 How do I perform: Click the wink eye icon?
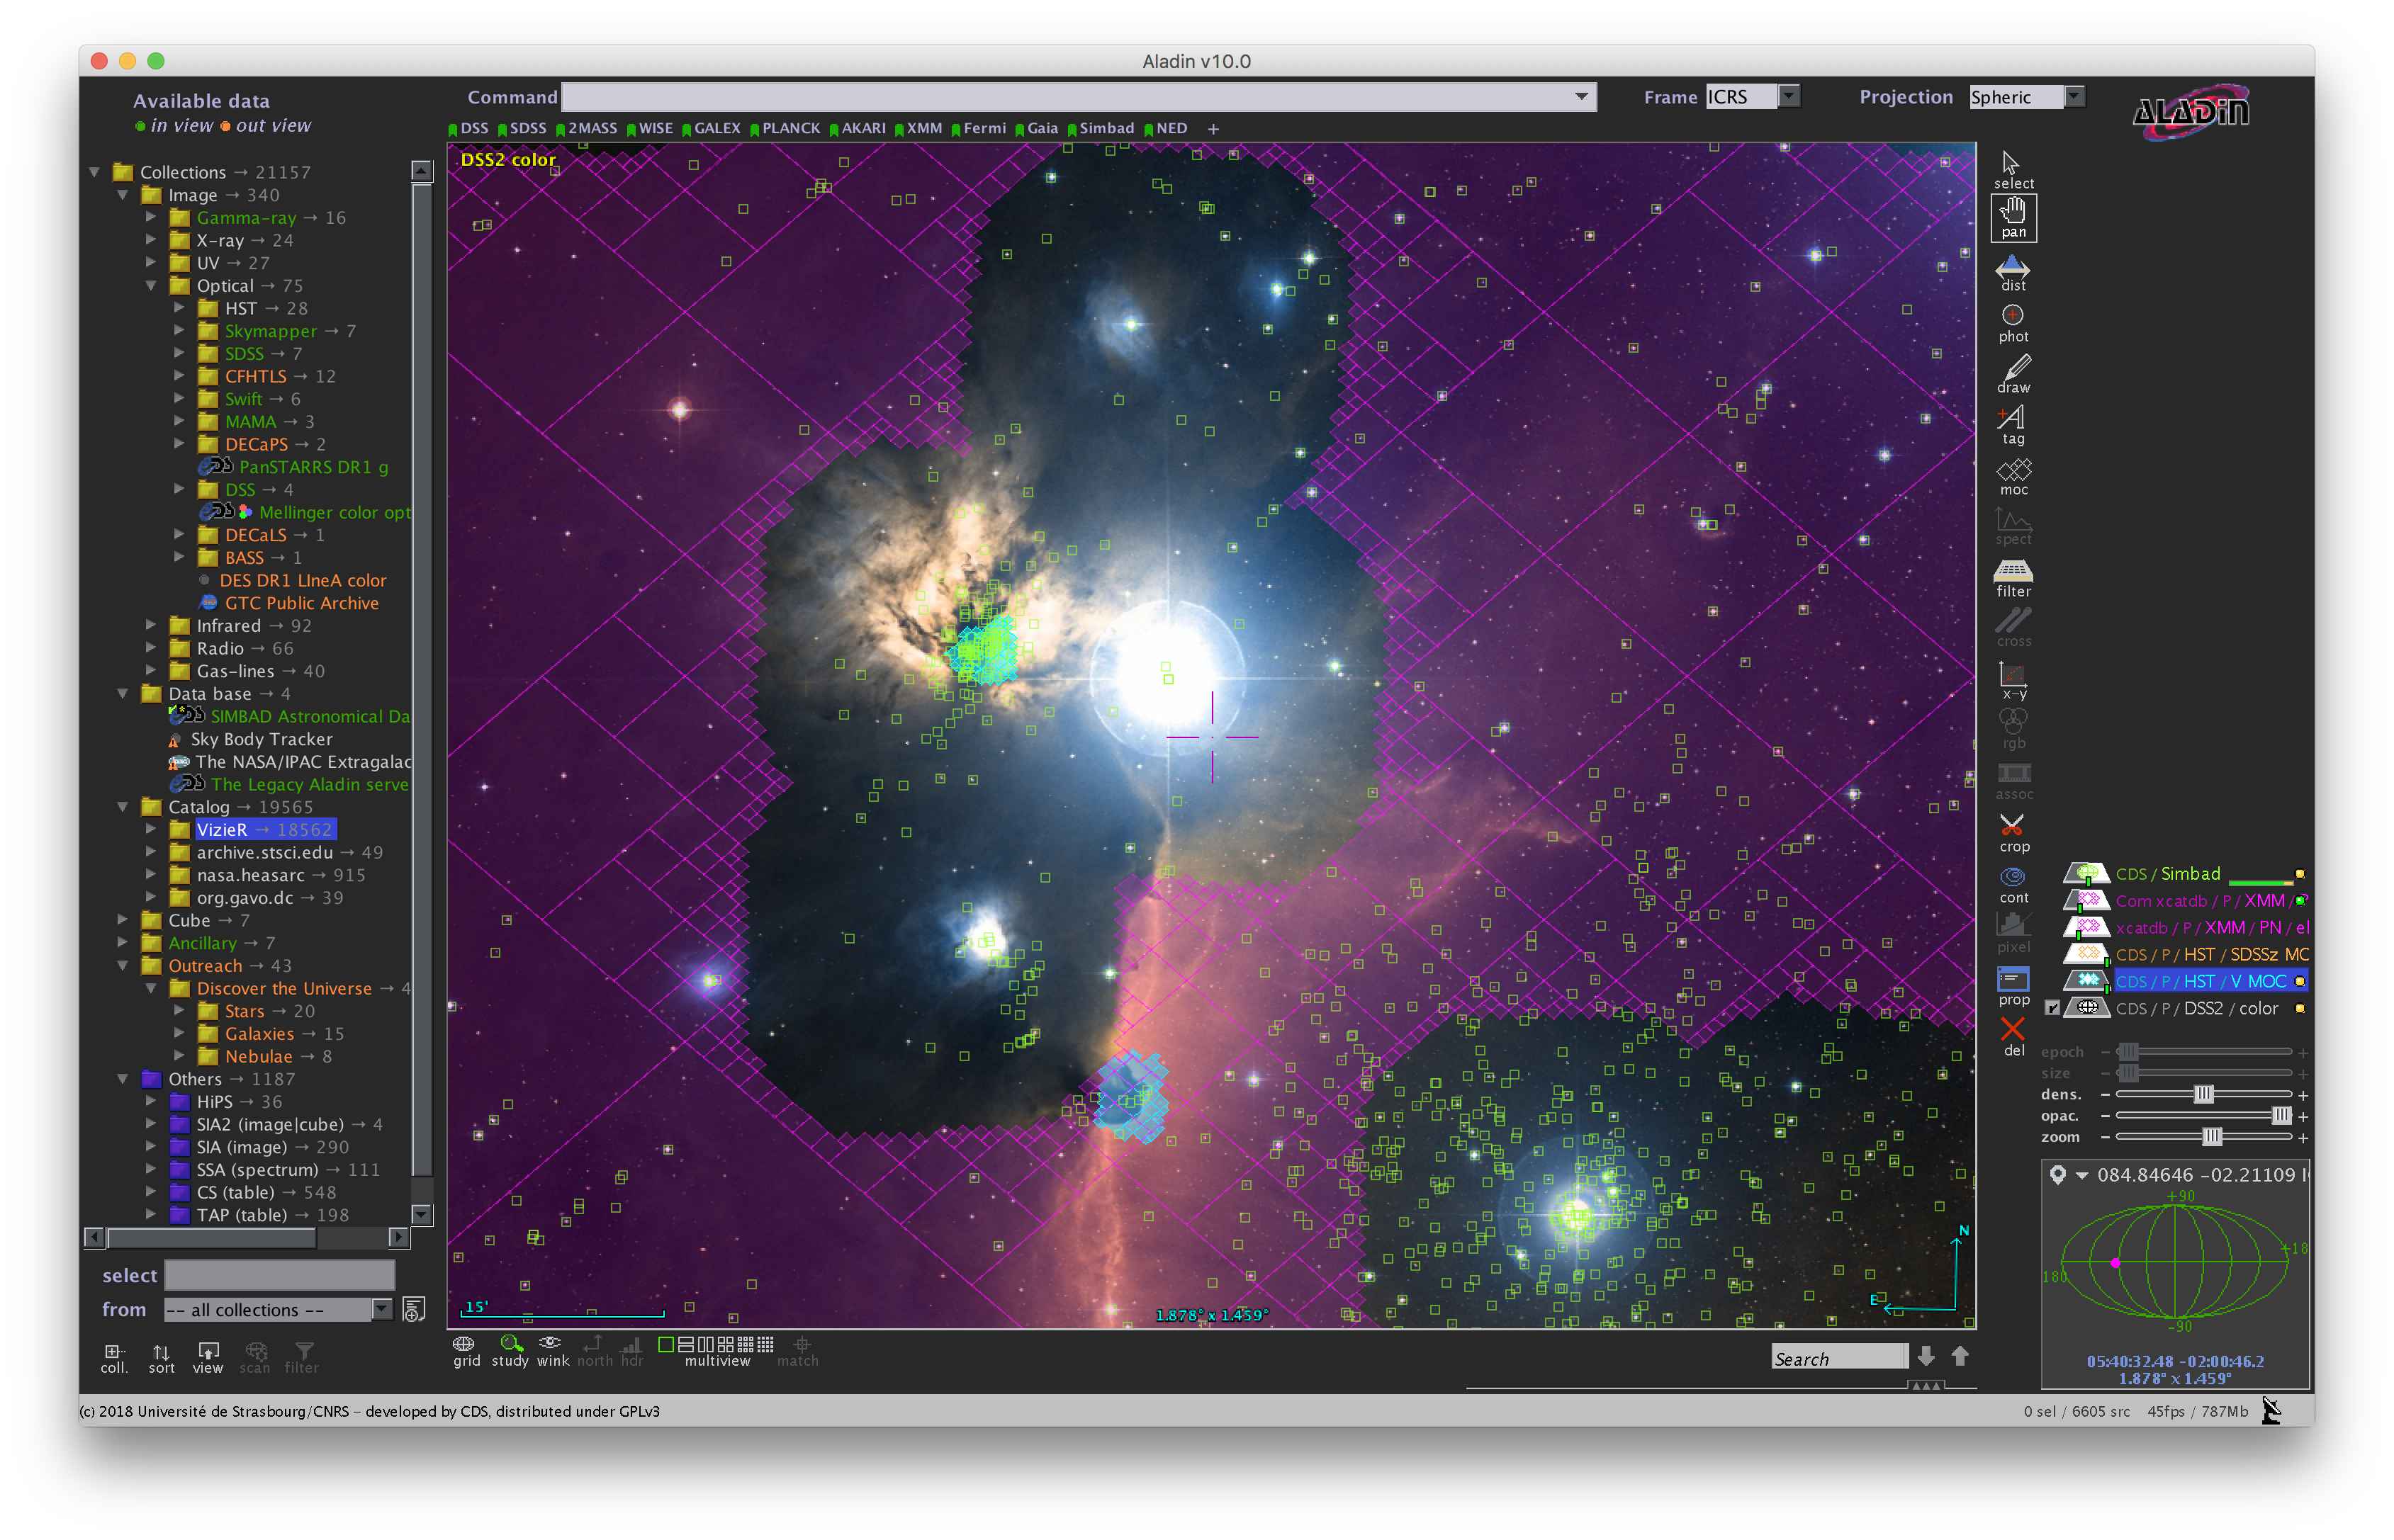551,1344
